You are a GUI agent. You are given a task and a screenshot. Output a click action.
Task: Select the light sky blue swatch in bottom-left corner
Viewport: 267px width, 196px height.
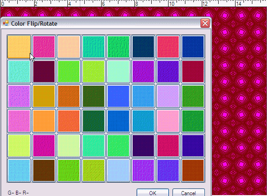click(19, 170)
